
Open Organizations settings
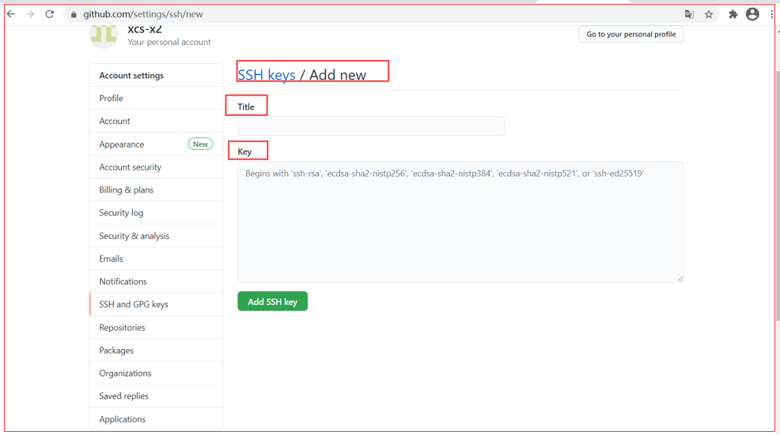[156, 373]
